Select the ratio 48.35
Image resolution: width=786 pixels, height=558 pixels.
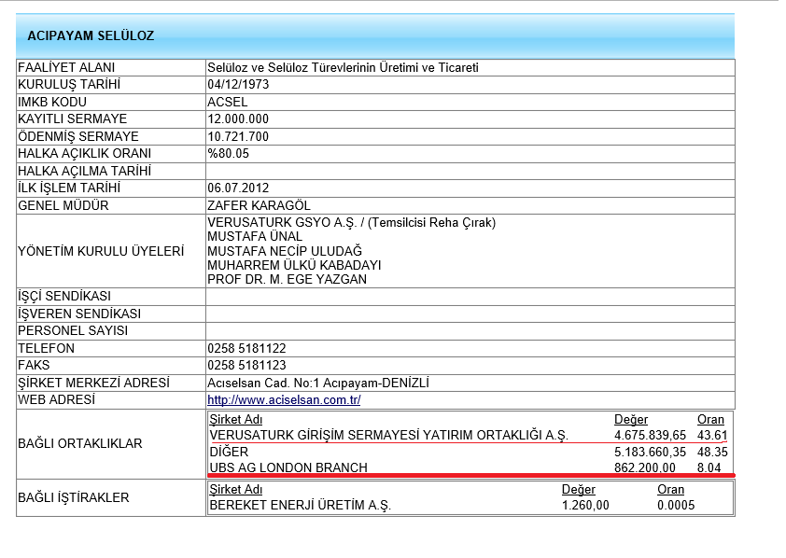point(712,453)
